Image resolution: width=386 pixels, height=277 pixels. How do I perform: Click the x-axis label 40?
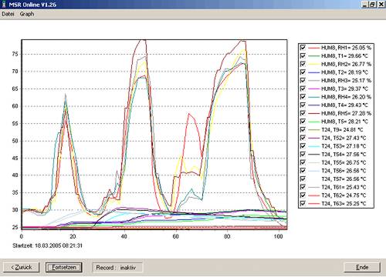click(x=124, y=236)
